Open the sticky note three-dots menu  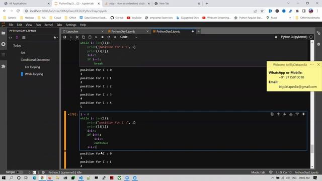click(312, 64)
